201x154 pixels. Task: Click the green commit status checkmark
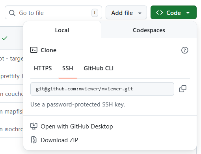point(5,38)
